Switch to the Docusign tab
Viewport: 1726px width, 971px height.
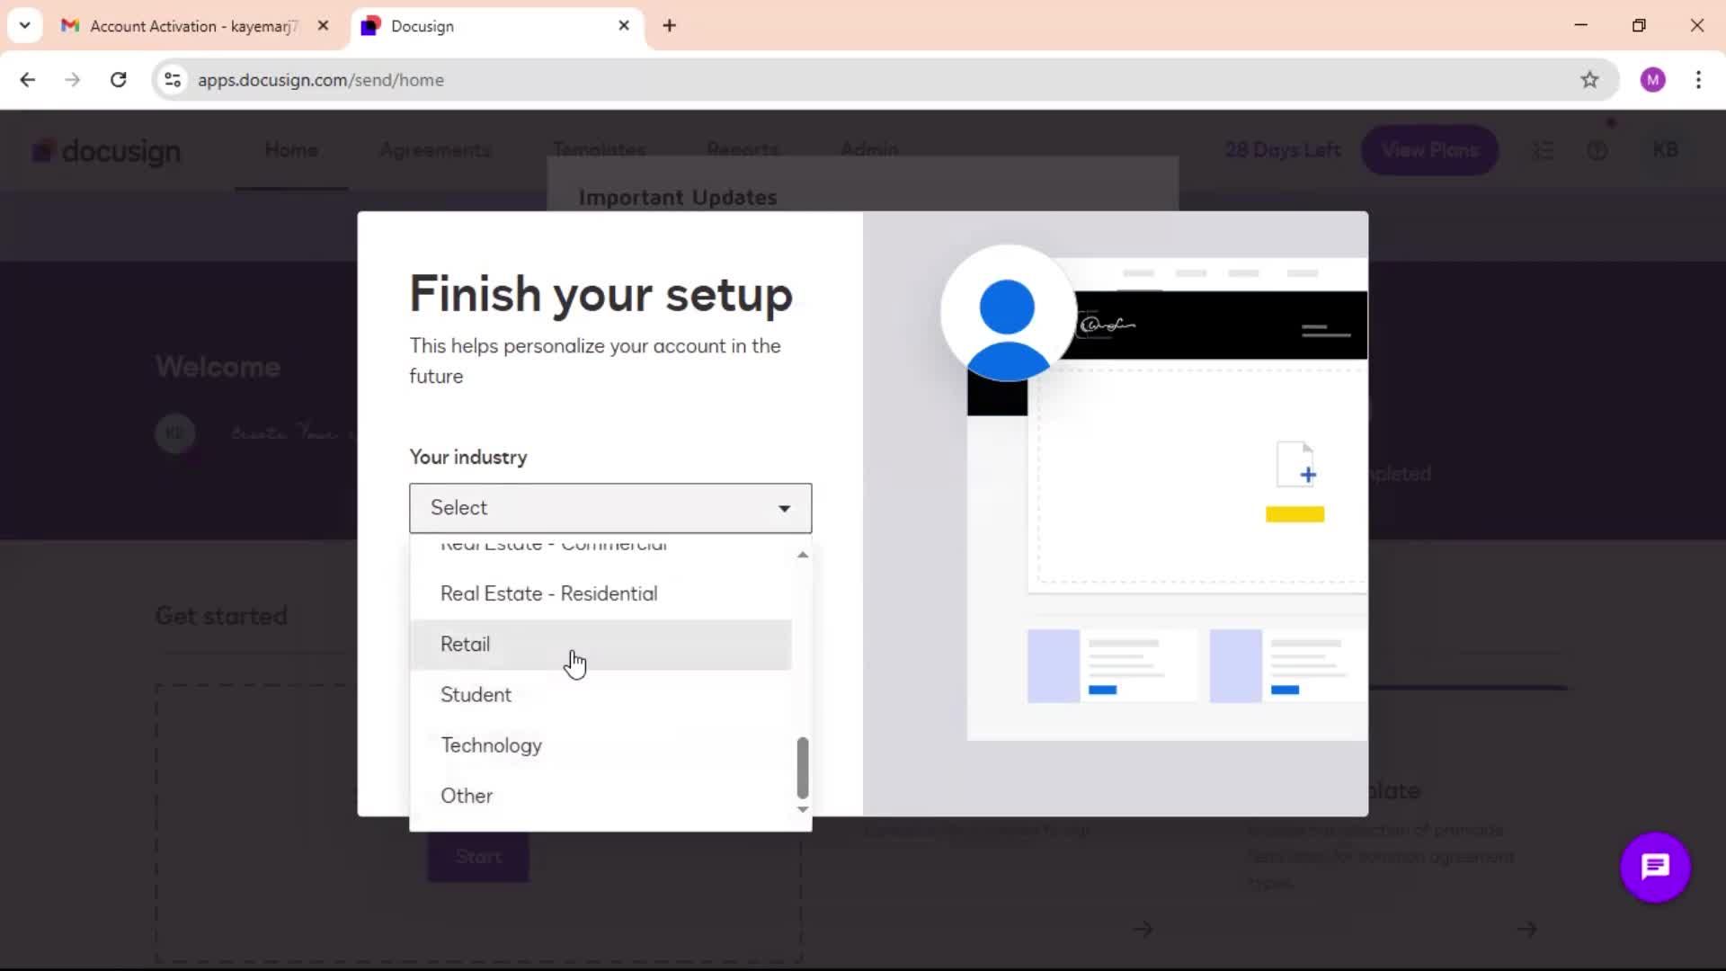click(499, 26)
